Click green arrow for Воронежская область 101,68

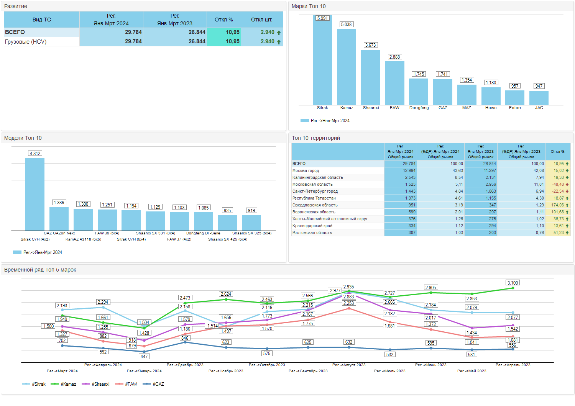(567, 212)
